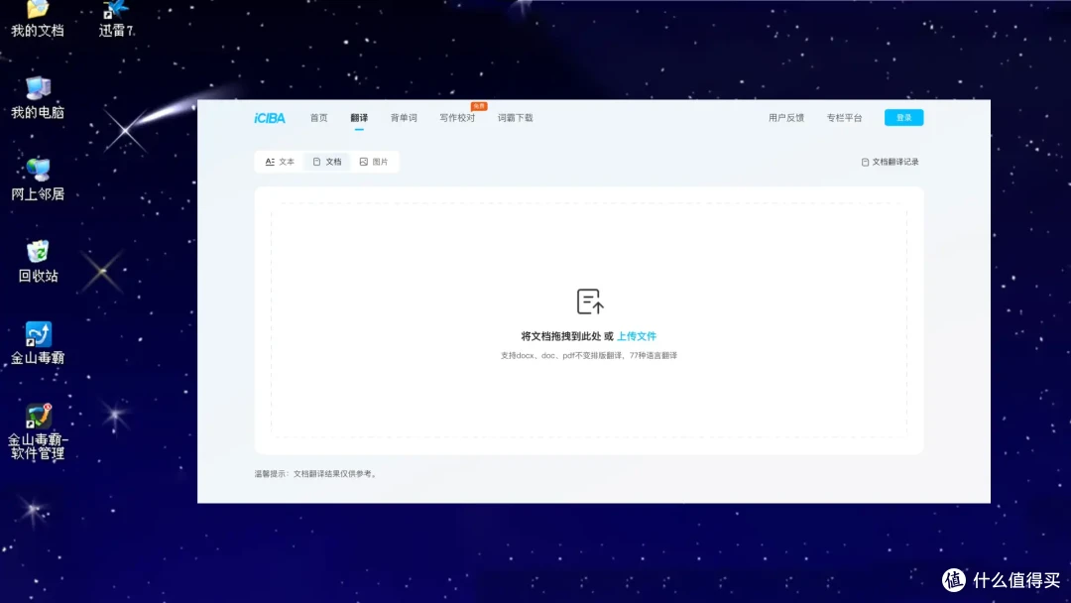Click the 将文档拖拽到此处 text
The width and height of the screenshot is (1071, 603).
pos(560,336)
